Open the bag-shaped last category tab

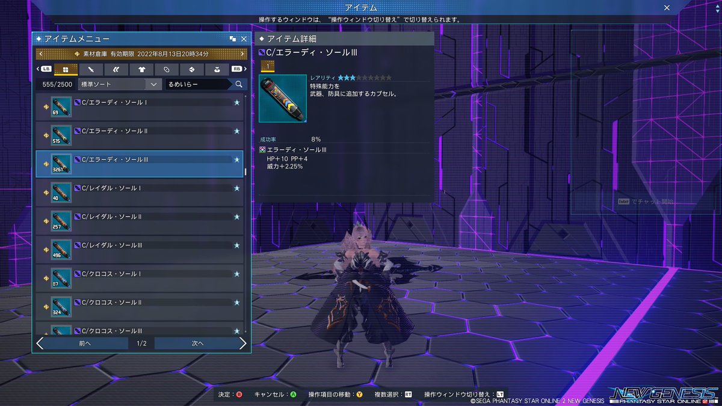[217, 69]
